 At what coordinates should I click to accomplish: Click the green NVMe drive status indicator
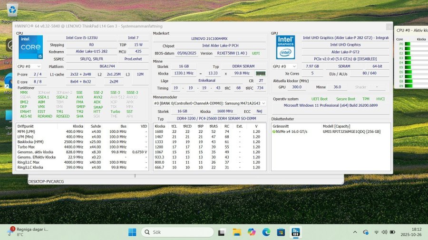[274, 131]
